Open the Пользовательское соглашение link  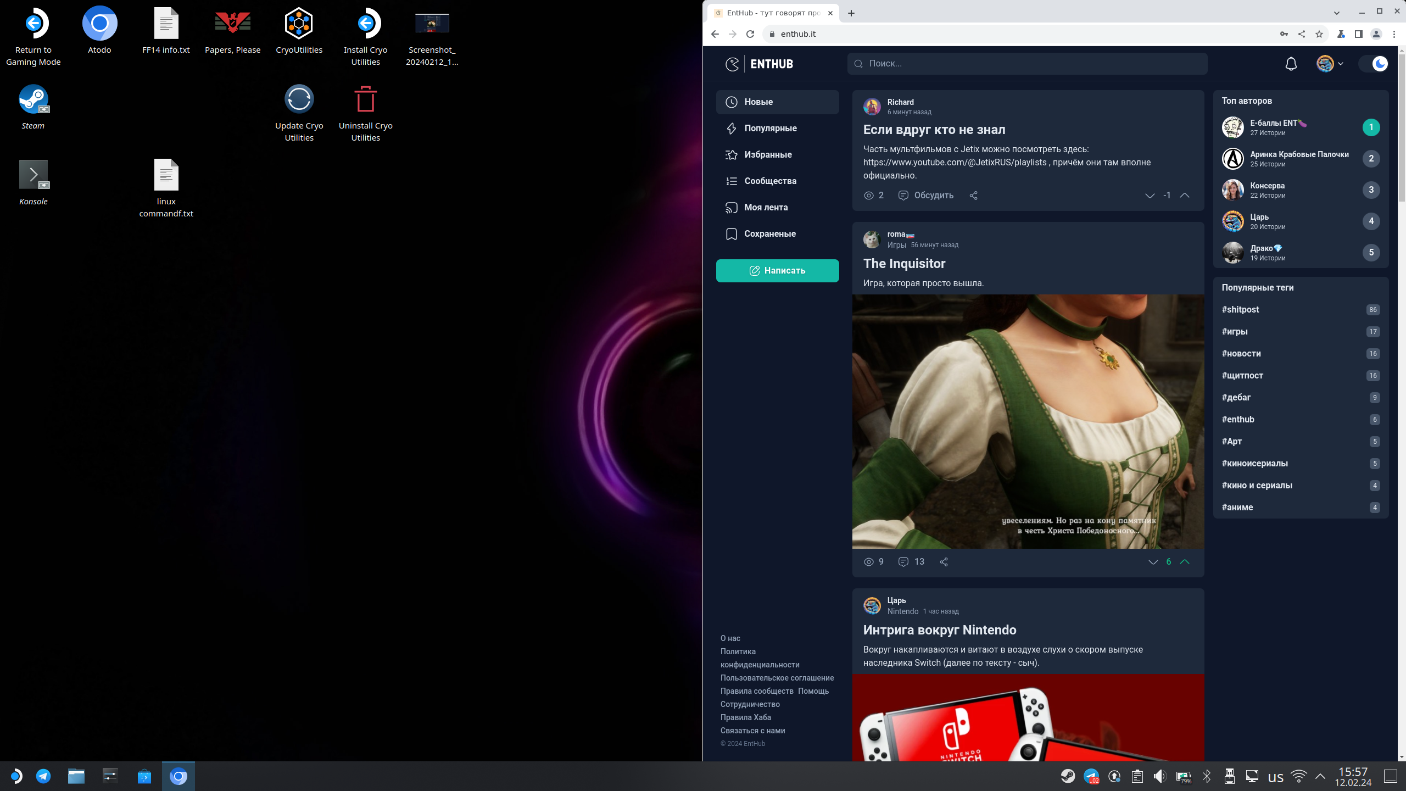(x=777, y=678)
